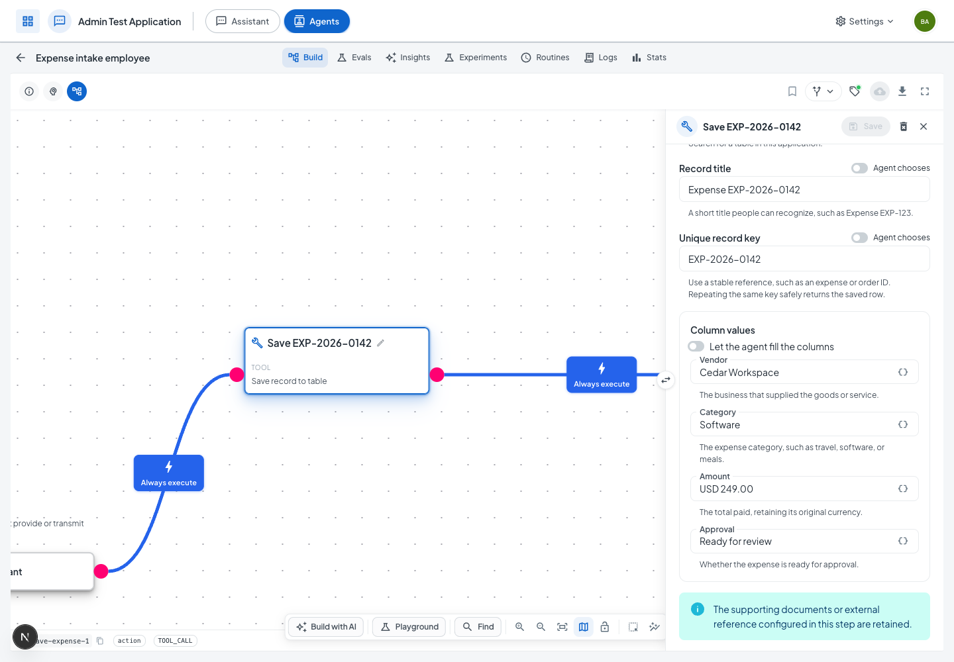Zoom in on the canvas
954x662 pixels.
tap(520, 627)
